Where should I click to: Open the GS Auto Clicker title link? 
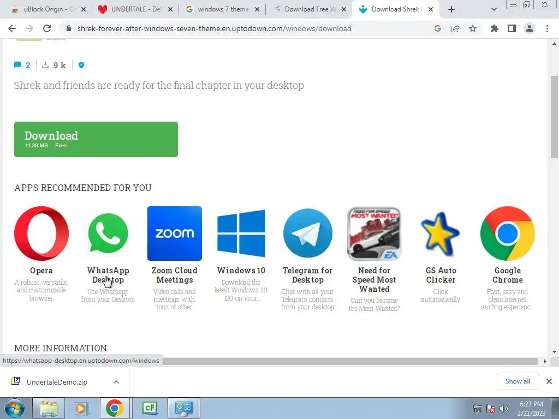click(x=441, y=275)
